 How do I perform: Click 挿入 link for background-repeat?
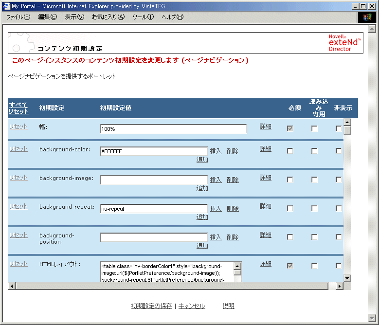[216, 209]
